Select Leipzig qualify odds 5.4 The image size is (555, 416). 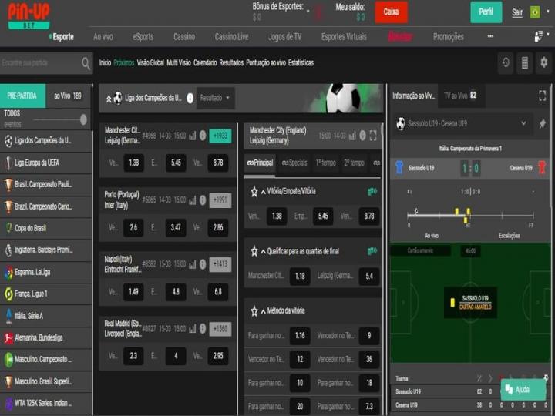tap(368, 277)
